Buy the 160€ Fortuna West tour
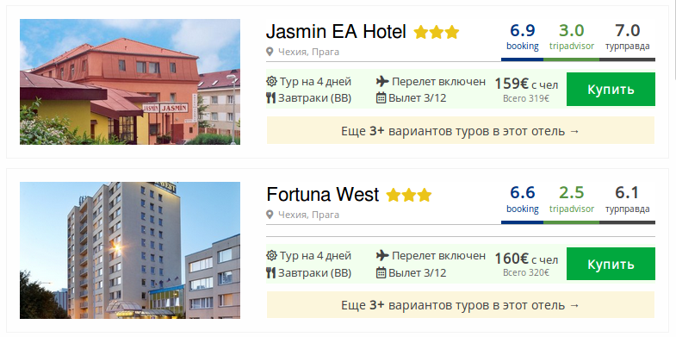This screenshot has width=676, height=337. tap(611, 264)
